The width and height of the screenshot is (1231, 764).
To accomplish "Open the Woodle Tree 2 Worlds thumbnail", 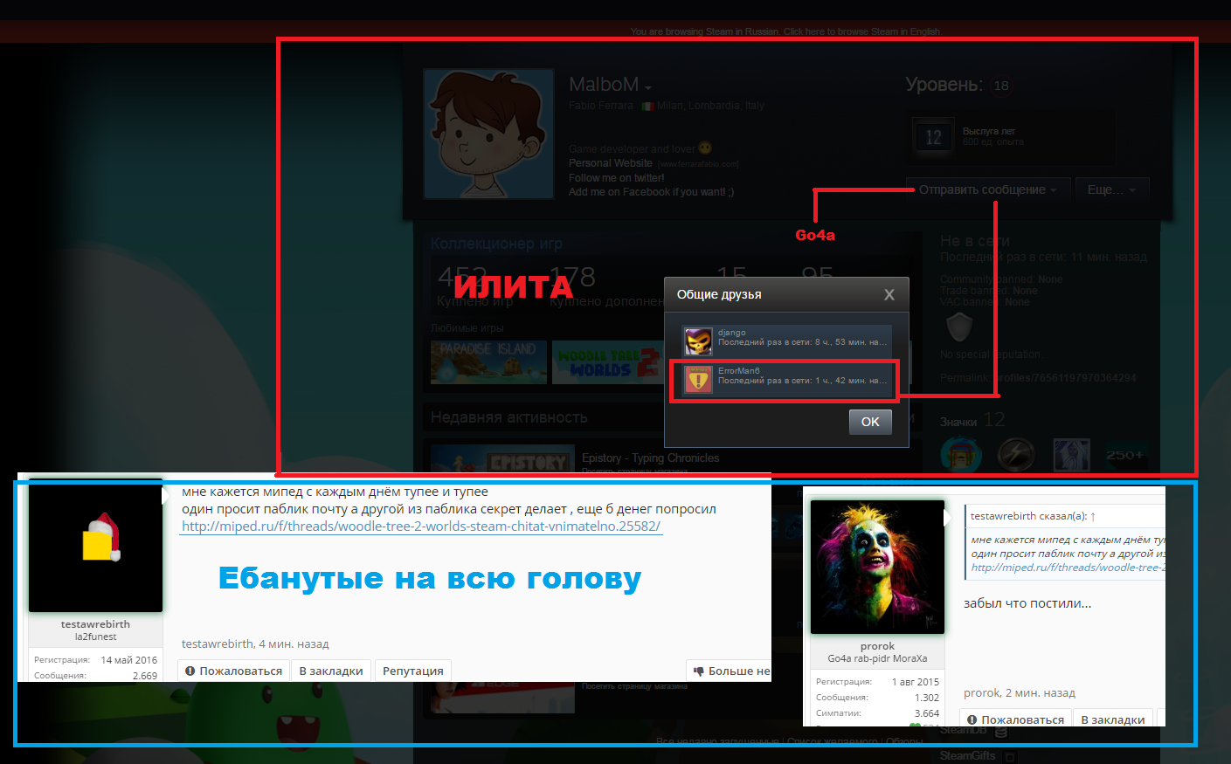I will tap(608, 362).
